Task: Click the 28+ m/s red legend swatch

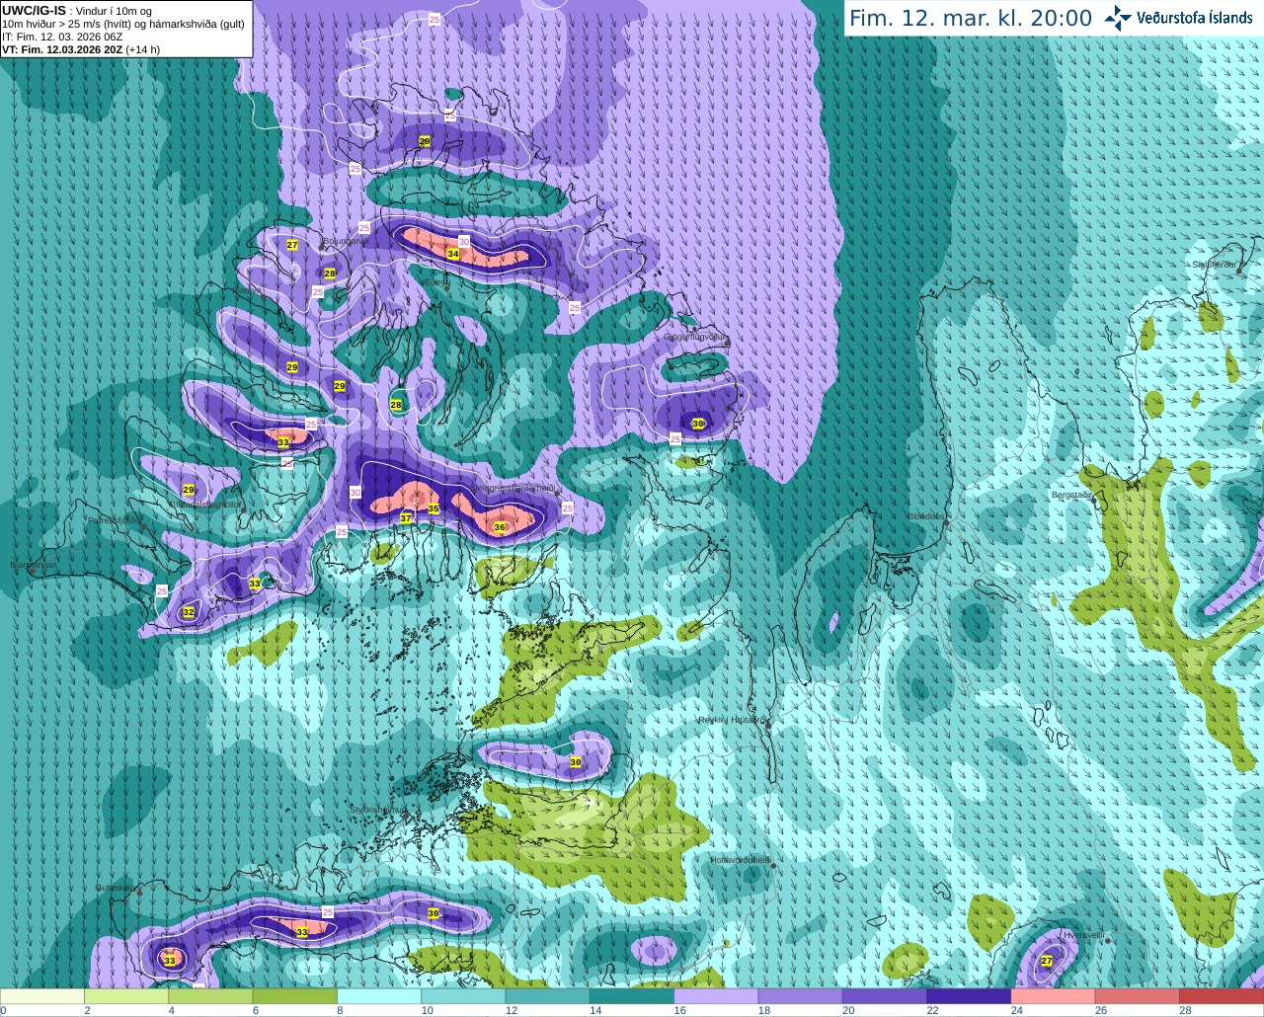Action: point(1222,996)
